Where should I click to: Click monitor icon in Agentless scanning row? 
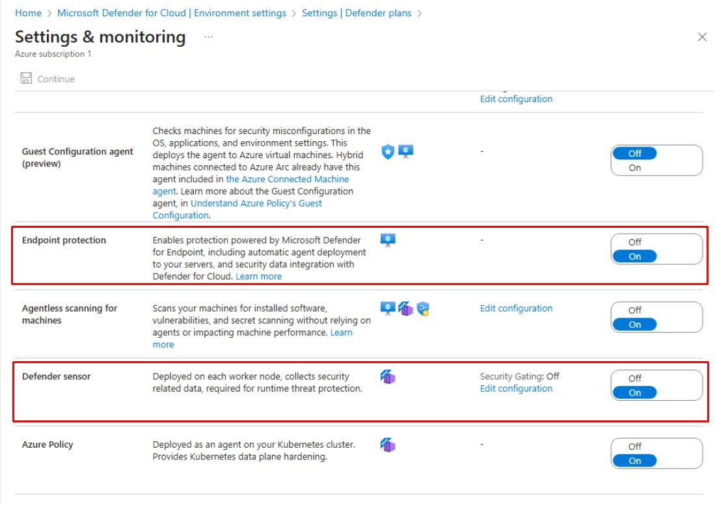pos(388,308)
